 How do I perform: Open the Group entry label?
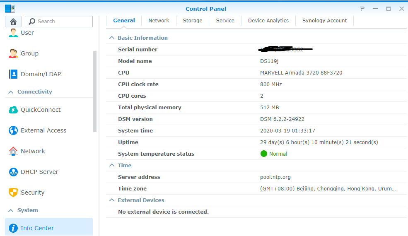(30, 53)
